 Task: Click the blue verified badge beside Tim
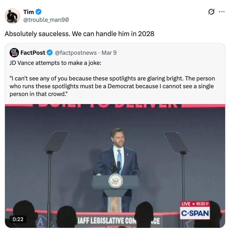[x=39, y=12]
